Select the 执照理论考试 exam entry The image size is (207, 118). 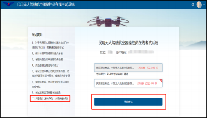tap(128, 68)
